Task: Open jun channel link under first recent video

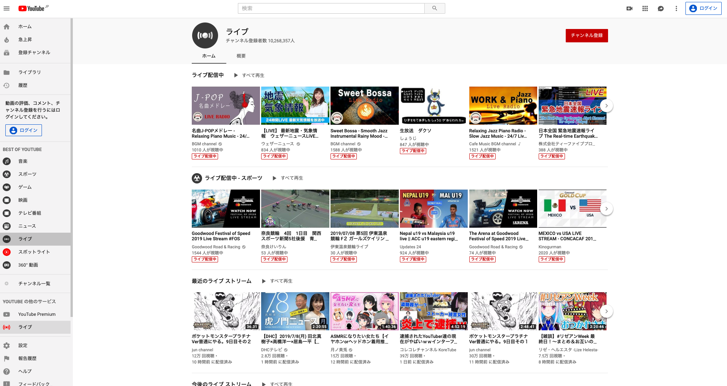Action: tap(202, 350)
